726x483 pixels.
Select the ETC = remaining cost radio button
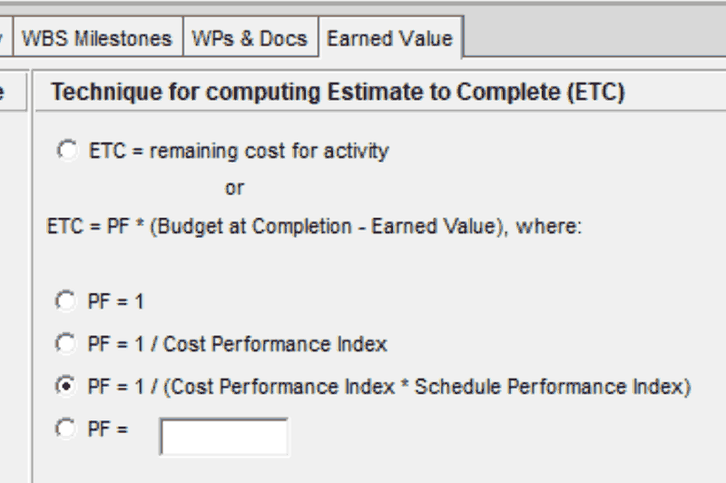click(x=67, y=151)
